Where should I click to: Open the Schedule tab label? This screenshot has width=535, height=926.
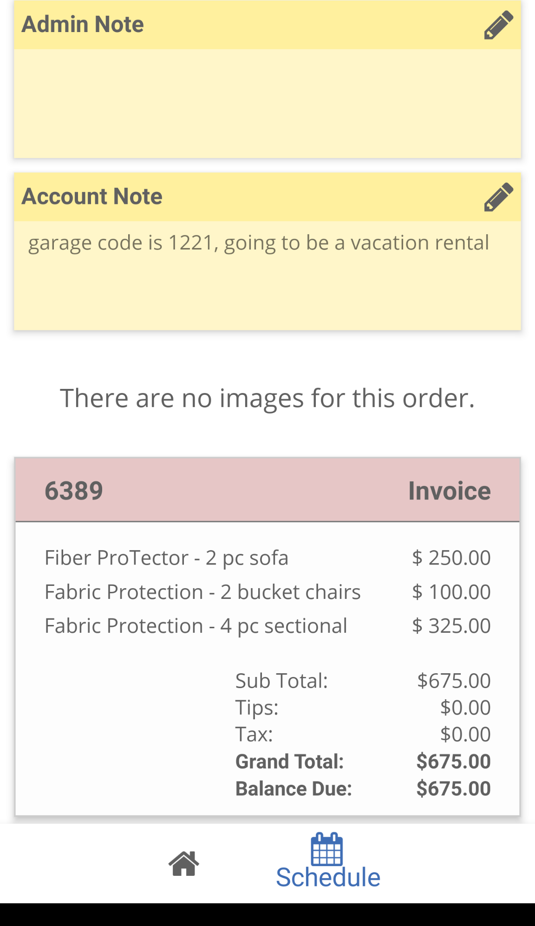click(328, 878)
